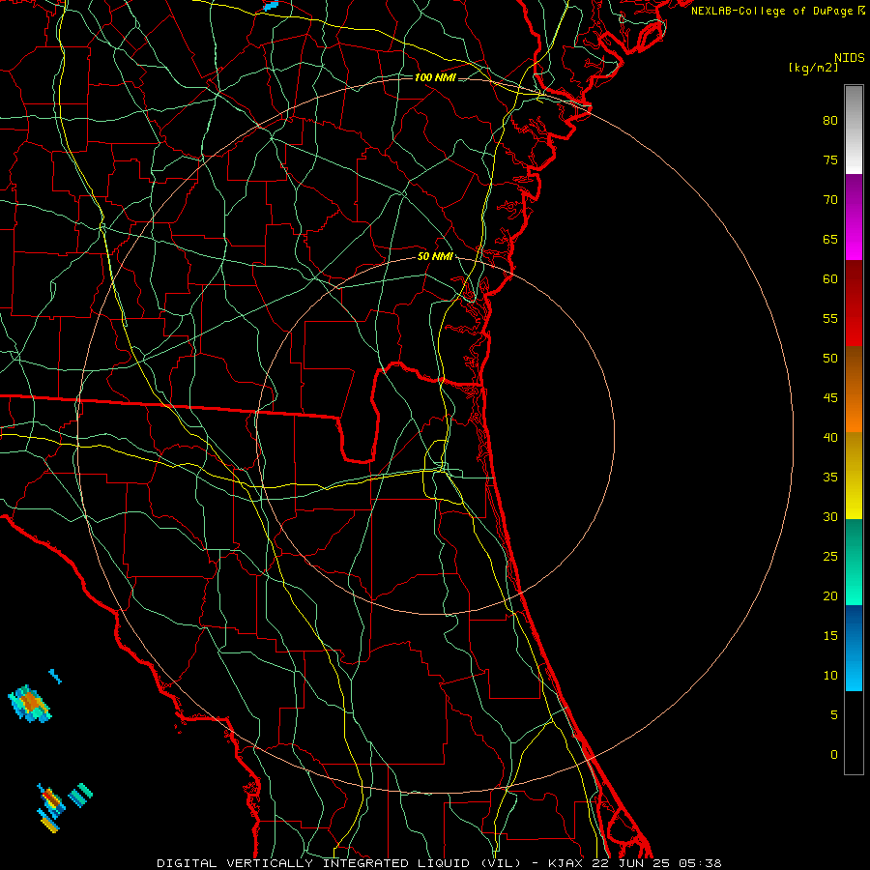Click the 25 value on the scale
Viewport: 870px width, 870px height.
click(830, 557)
